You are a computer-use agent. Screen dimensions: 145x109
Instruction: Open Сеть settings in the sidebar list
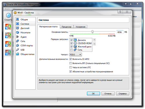tap(23, 41)
